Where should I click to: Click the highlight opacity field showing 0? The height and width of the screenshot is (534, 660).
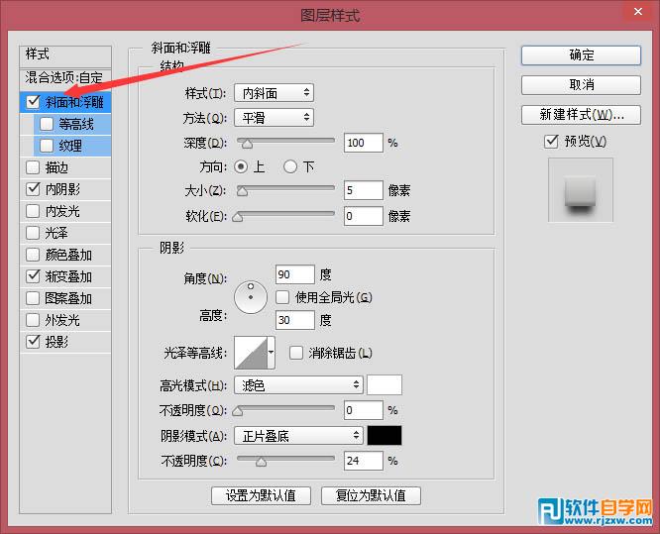[364, 410]
